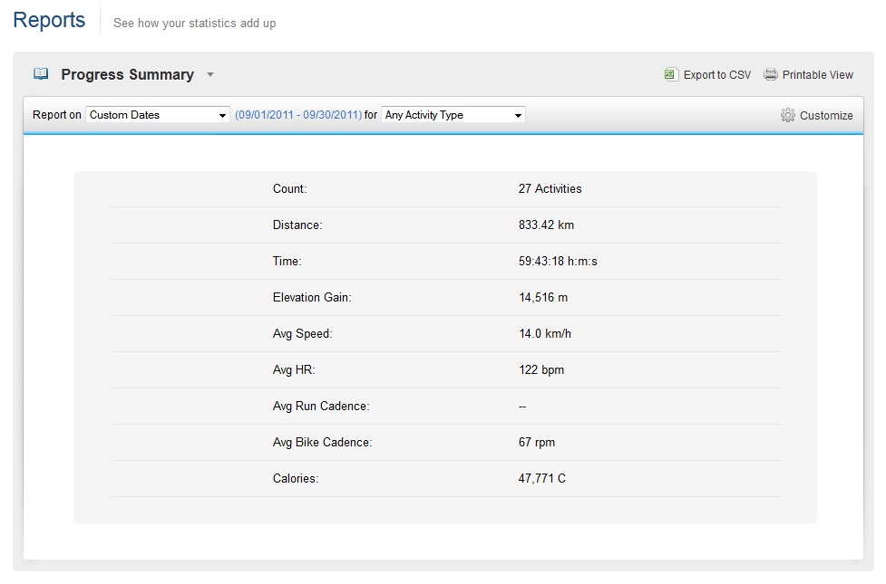This screenshot has width=886, height=584.
Task: Click the 833.42 km distance value
Action: (546, 225)
